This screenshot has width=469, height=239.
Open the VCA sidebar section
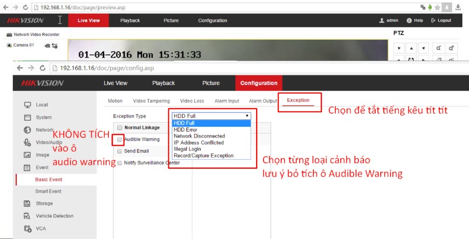click(41, 229)
